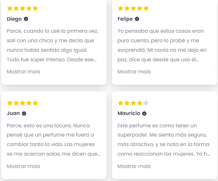Image resolution: width=218 pixels, height=181 pixels.
Task: Click Juan's five-star rating
Action: click(22, 103)
